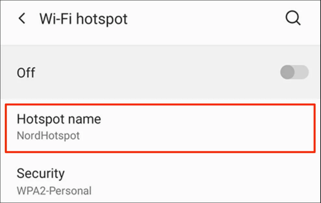Tap the gray knob of the hotspot switch
Viewport: 321px width, 203px height.
[288, 72]
